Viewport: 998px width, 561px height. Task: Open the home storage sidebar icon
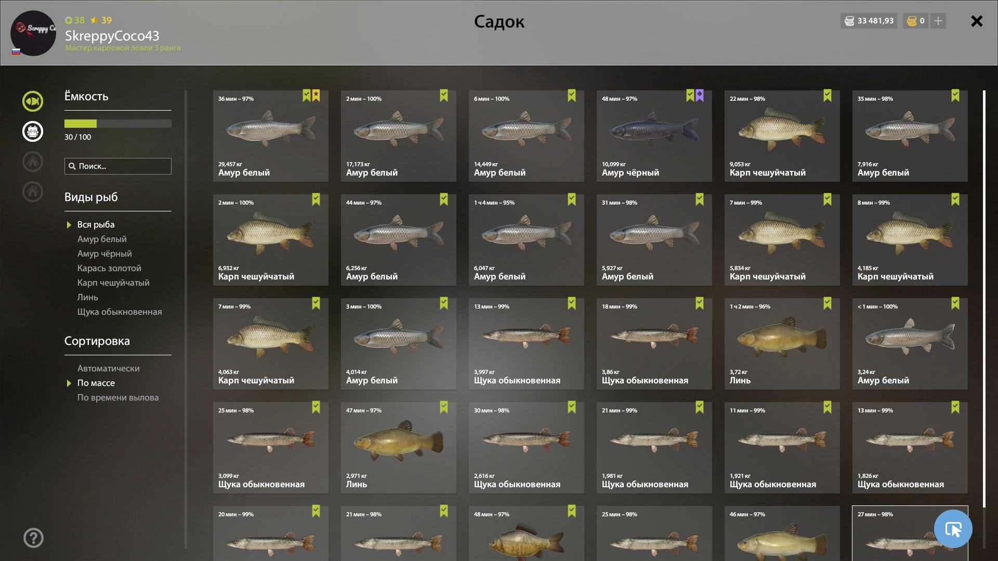pyautogui.click(x=32, y=192)
